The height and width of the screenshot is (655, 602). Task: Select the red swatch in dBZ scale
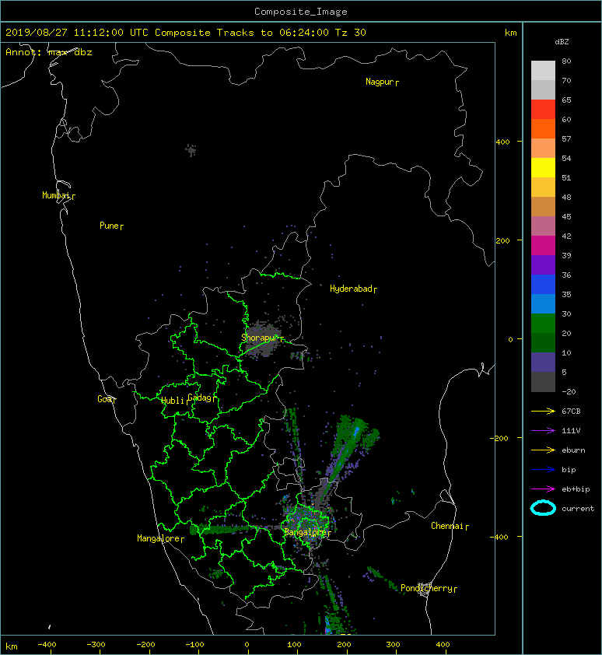(x=543, y=109)
